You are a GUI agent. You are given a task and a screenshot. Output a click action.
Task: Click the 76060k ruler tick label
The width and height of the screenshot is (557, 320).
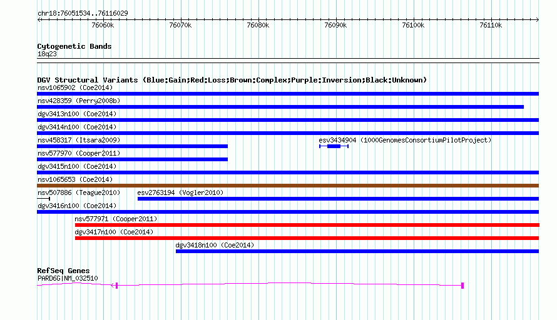pyautogui.click(x=103, y=25)
